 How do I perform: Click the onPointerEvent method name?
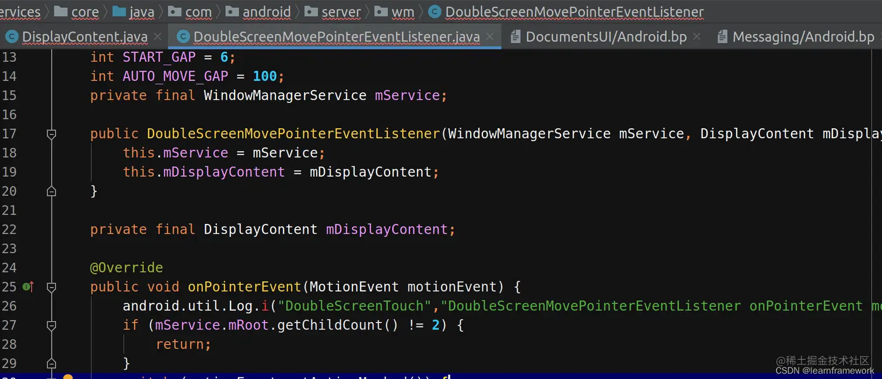pos(244,287)
